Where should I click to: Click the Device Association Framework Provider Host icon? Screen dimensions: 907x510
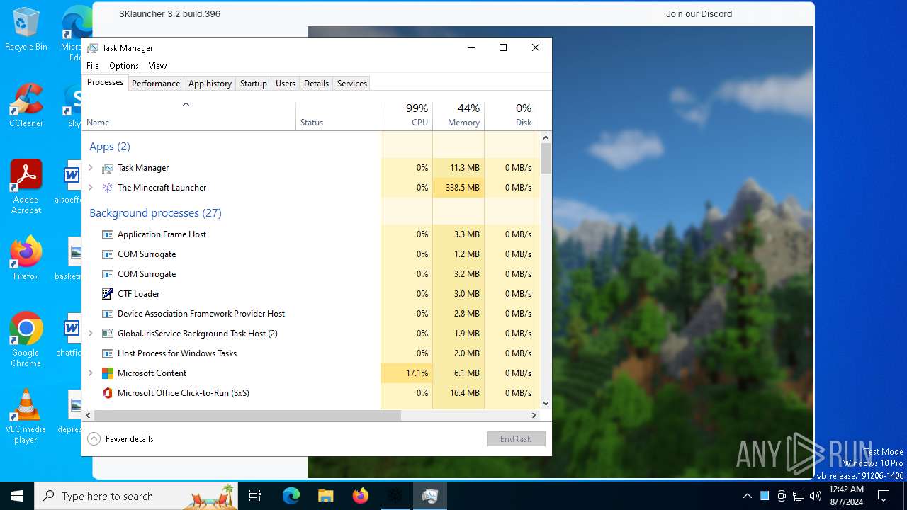click(x=108, y=314)
